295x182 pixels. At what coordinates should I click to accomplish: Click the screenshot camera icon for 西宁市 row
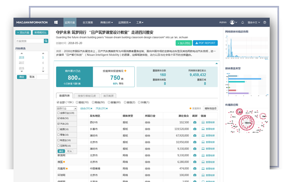(x=195, y=122)
